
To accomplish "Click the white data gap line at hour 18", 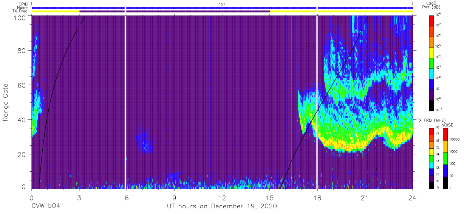I will tap(317, 102).
